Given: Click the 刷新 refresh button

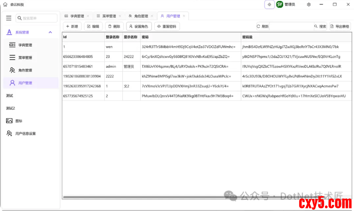Looking at the screenshot, I should pyautogui.click(x=262, y=27).
